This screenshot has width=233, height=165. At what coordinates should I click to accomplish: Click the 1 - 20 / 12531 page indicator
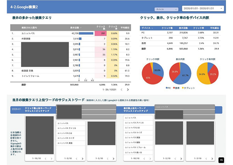109,90
